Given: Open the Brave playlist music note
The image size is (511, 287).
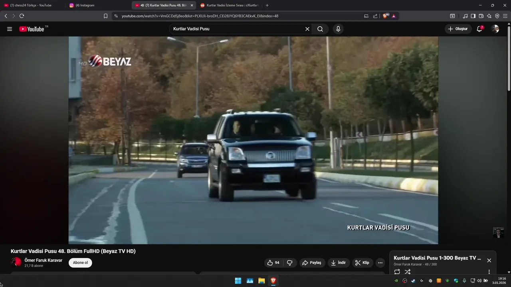Looking at the screenshot, I should click(465, 16).
